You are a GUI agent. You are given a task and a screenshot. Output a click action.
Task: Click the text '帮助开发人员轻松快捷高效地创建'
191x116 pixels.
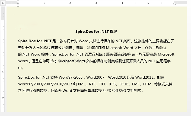click(45, 48)
